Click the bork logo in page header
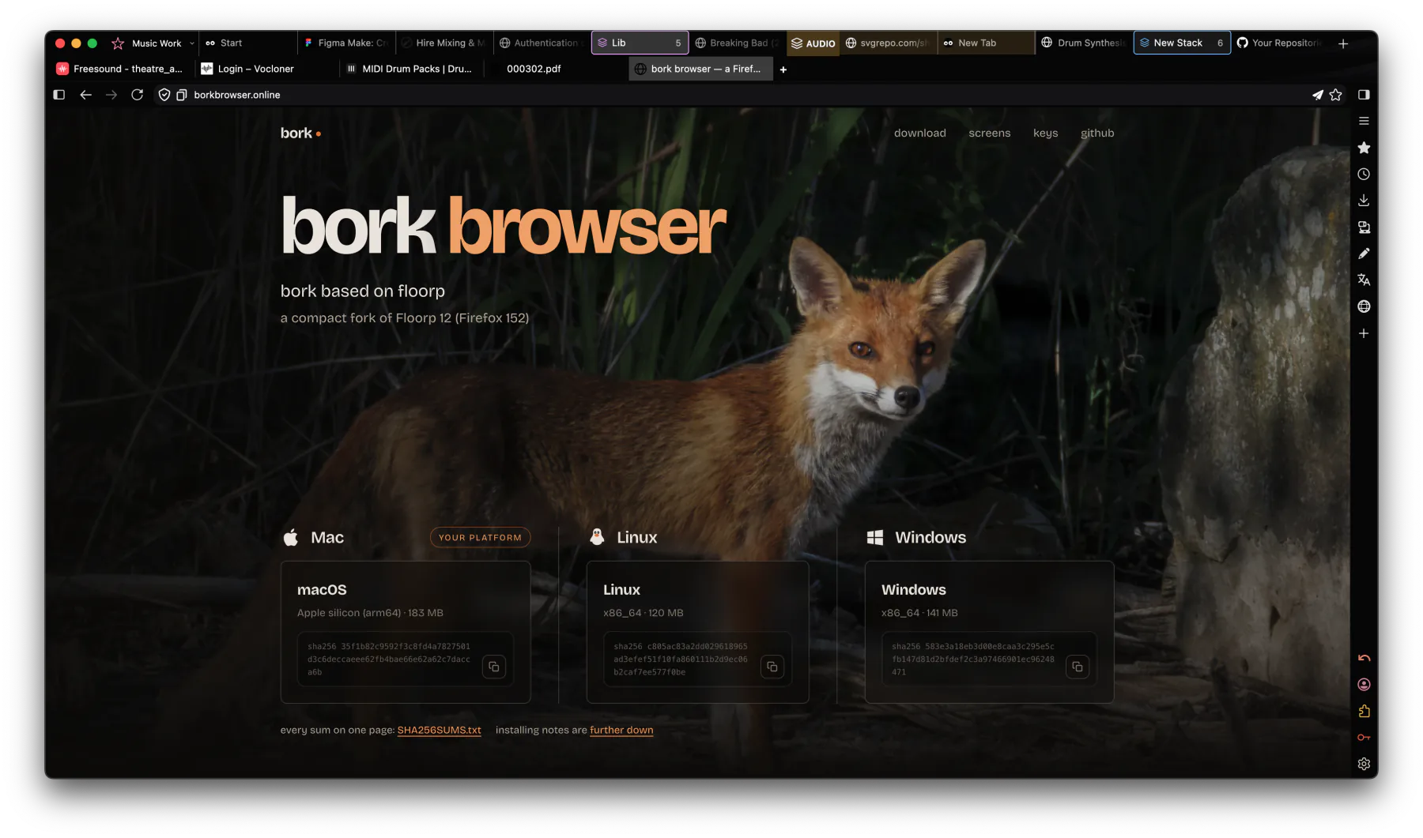1423x838 pixels. 300,133
